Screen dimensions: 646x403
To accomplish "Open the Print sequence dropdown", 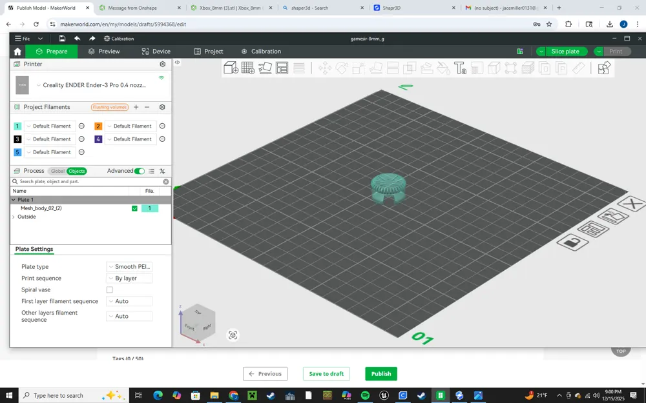I will click(129, 278).
